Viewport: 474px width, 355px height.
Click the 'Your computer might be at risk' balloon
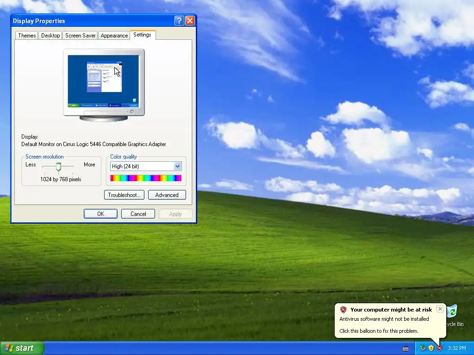coord(390,320)
